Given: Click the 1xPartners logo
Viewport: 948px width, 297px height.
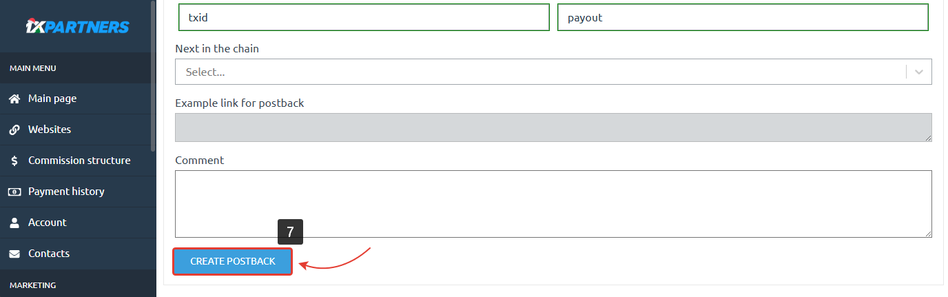Looking at the screenshot, I should point(77,27).
